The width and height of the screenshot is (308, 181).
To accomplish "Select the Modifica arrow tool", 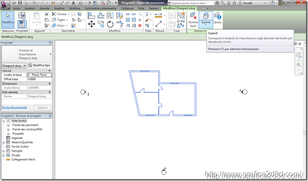I will pos(8,20).
